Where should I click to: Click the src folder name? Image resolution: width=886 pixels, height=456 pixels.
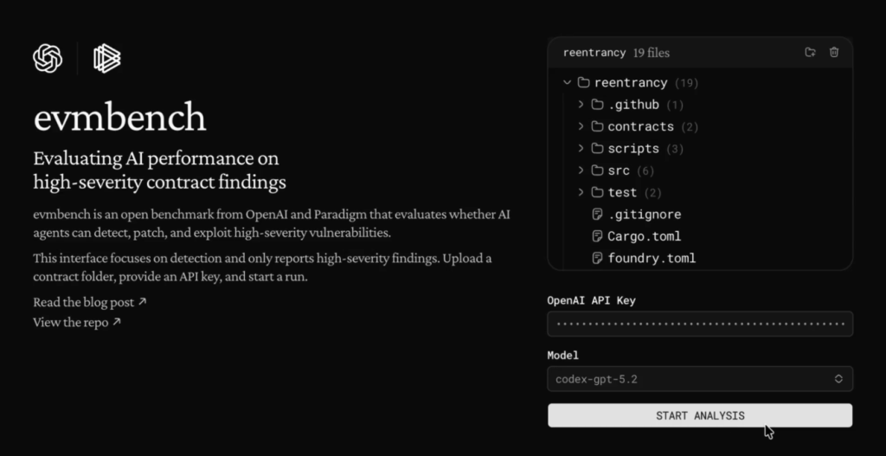click(x=619, y=170)
